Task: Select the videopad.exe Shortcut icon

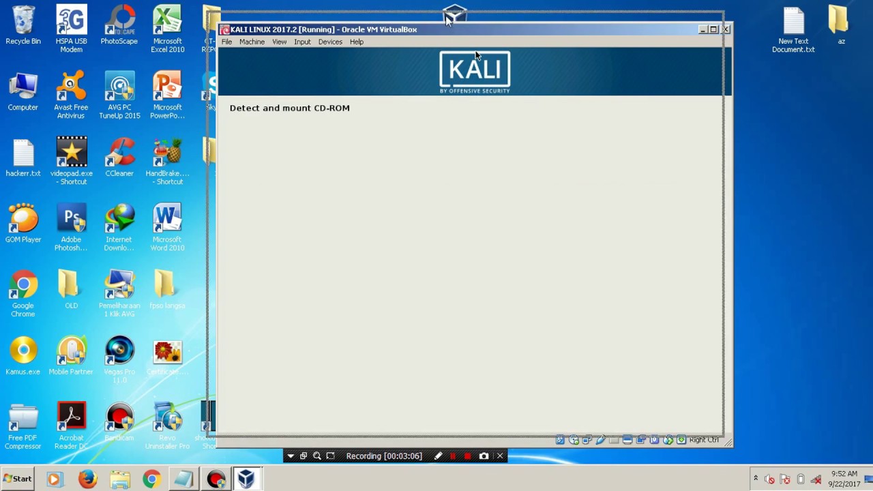Action: coord(72,162)
